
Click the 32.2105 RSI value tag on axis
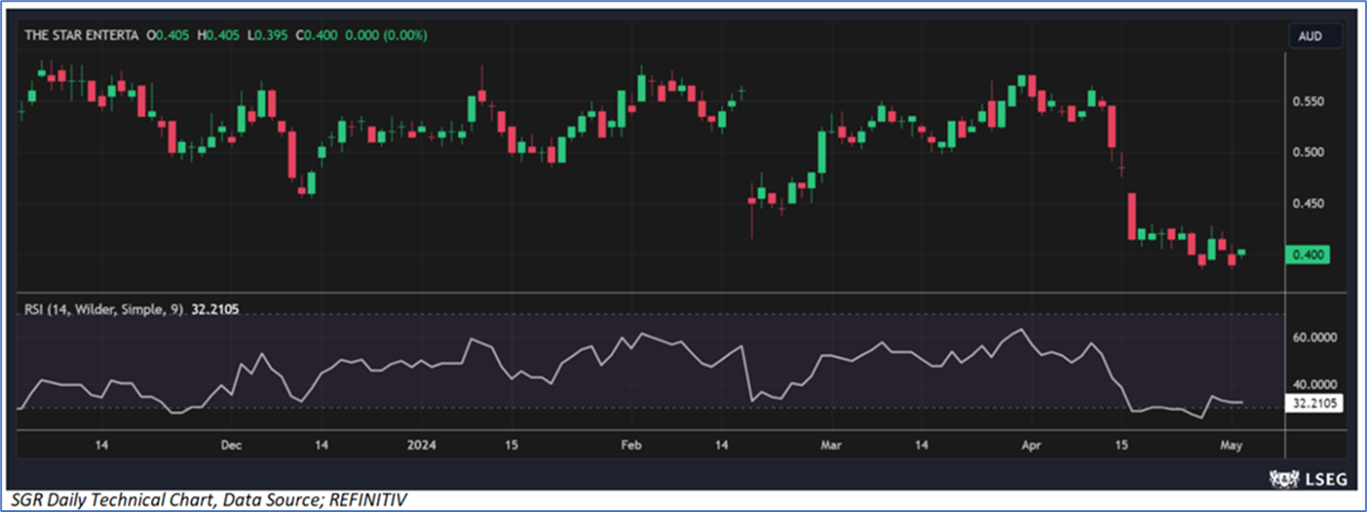tap(1315, 403)
